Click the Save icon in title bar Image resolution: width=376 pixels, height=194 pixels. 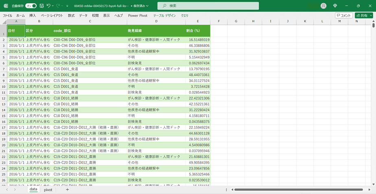click(x=42, y=6)
